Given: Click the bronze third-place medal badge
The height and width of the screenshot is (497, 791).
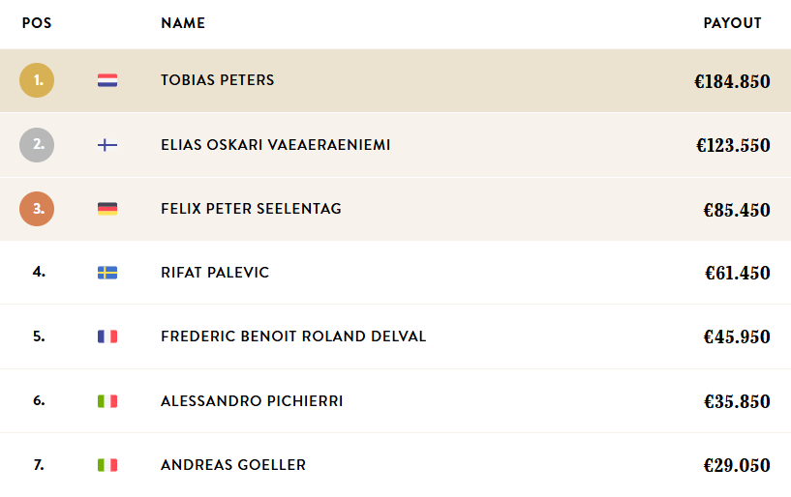Looking at the screenshot, I should click(x=37, y=209).
